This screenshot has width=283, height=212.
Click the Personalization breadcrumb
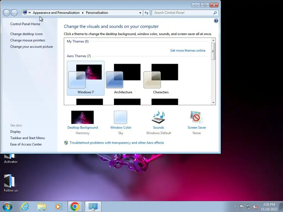point(97,13)
